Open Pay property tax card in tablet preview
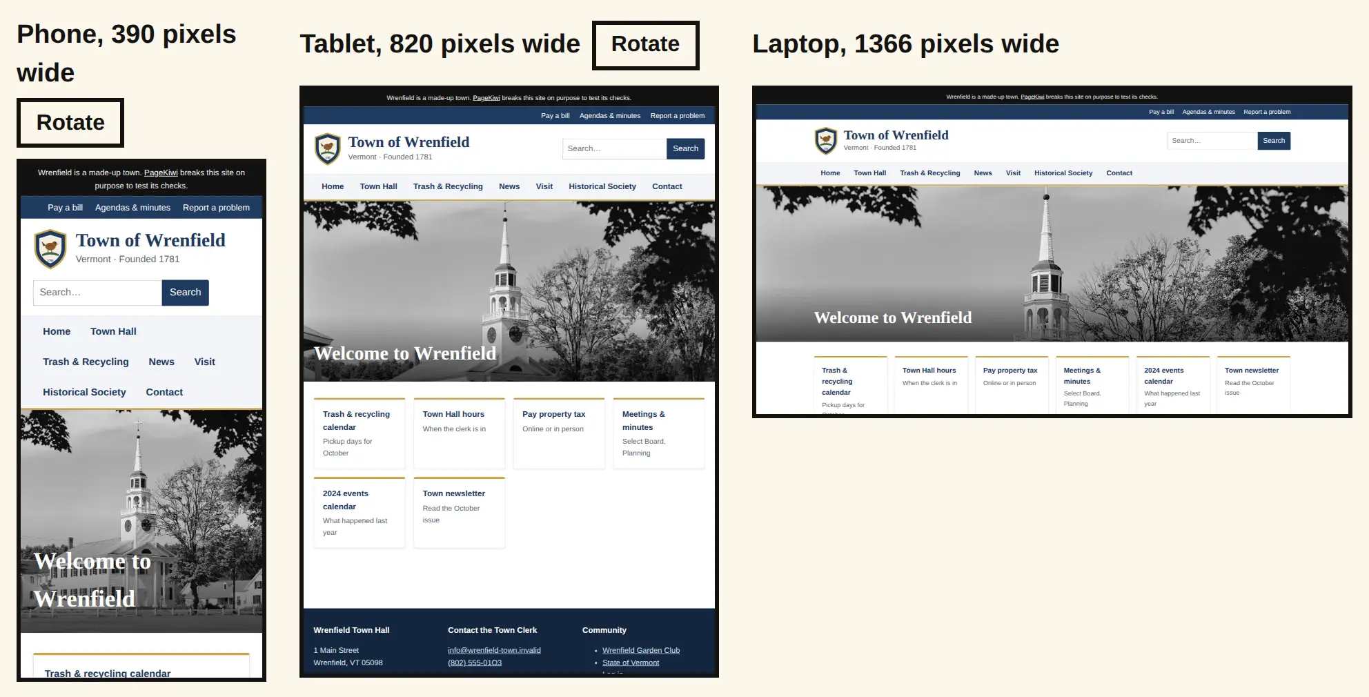1369x697 pixels. [559, 433]
